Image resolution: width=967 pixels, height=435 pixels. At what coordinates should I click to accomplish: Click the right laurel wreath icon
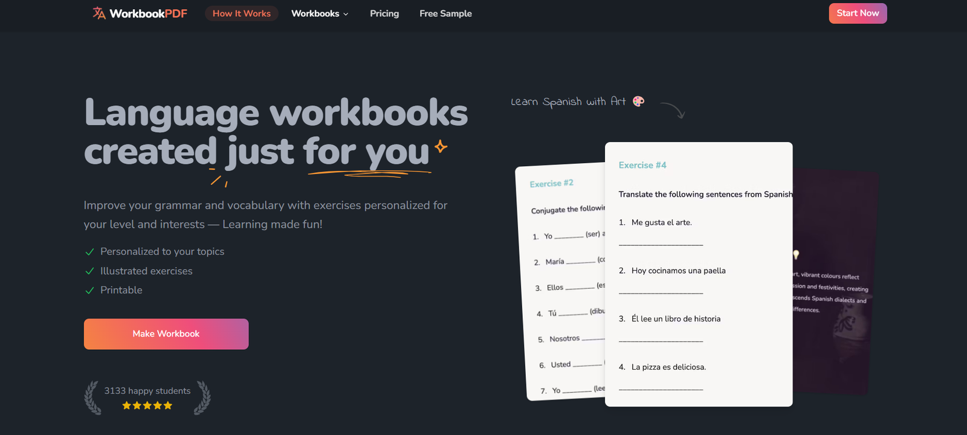pos(202,398)
